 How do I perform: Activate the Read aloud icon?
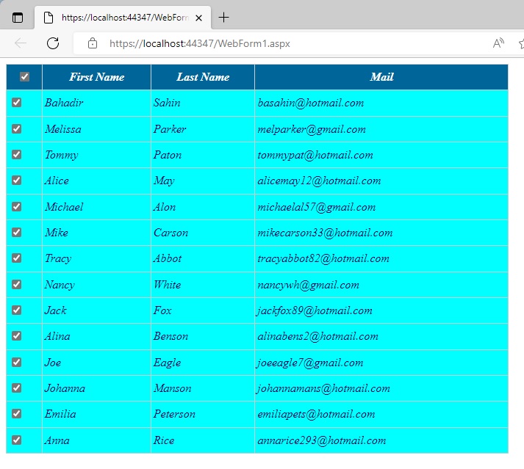pyautogui.click(x=498, y=43)
